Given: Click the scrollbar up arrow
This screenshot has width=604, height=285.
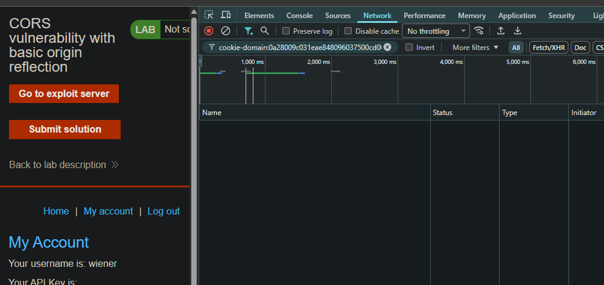Looking at the screenshot, I should click(194, 12).
